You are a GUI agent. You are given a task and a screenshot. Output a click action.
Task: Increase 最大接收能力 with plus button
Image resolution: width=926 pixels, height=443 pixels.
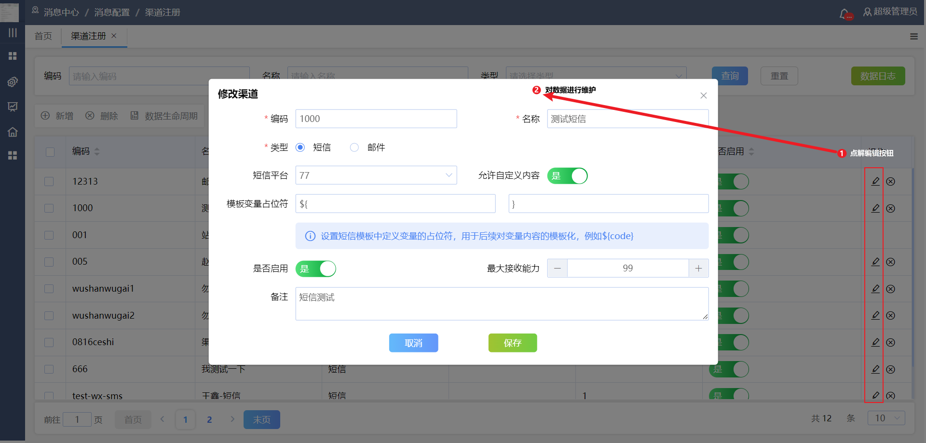coord(698,268)
